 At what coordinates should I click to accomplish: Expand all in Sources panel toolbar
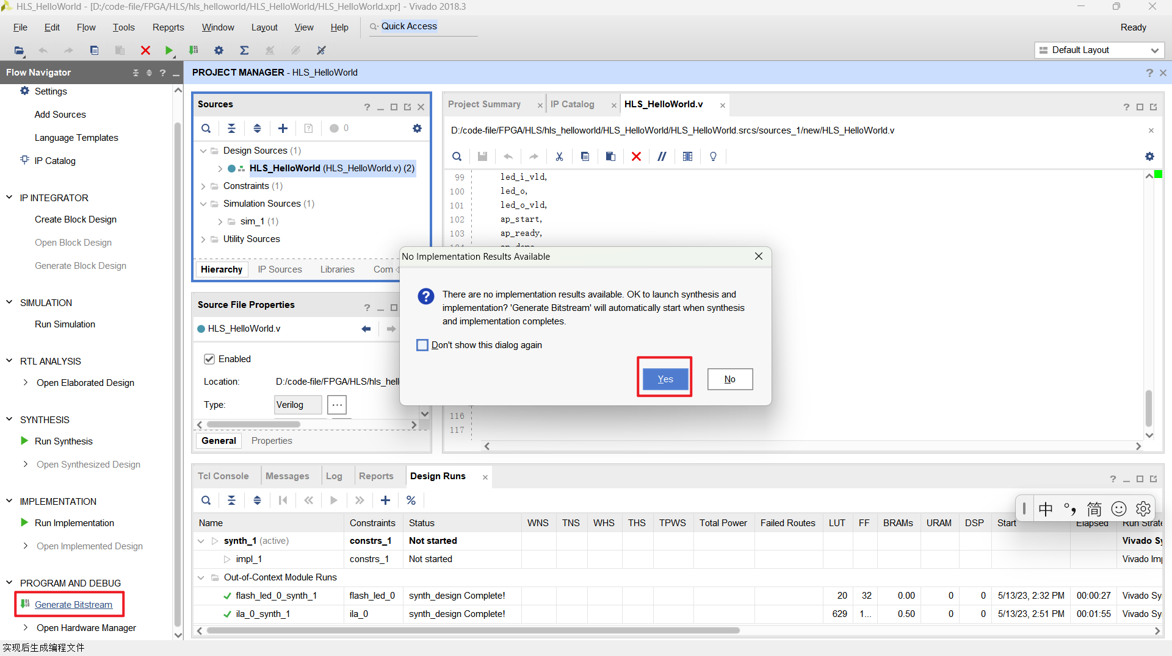[x=257, y=129]
